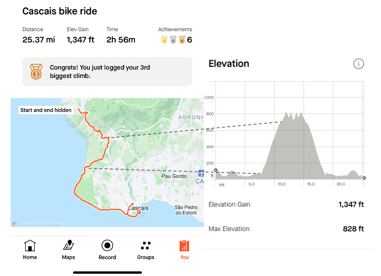Click the Achievements count number 6
This screenshot has height=276, width=381.
[189, 40]
